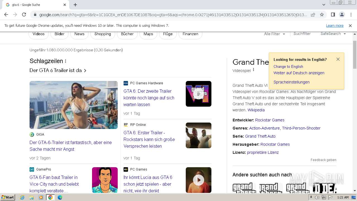Open Schlagzeilen three-dot options
The width and height of the screenshot is (357, 201).
tap(66, 61)
